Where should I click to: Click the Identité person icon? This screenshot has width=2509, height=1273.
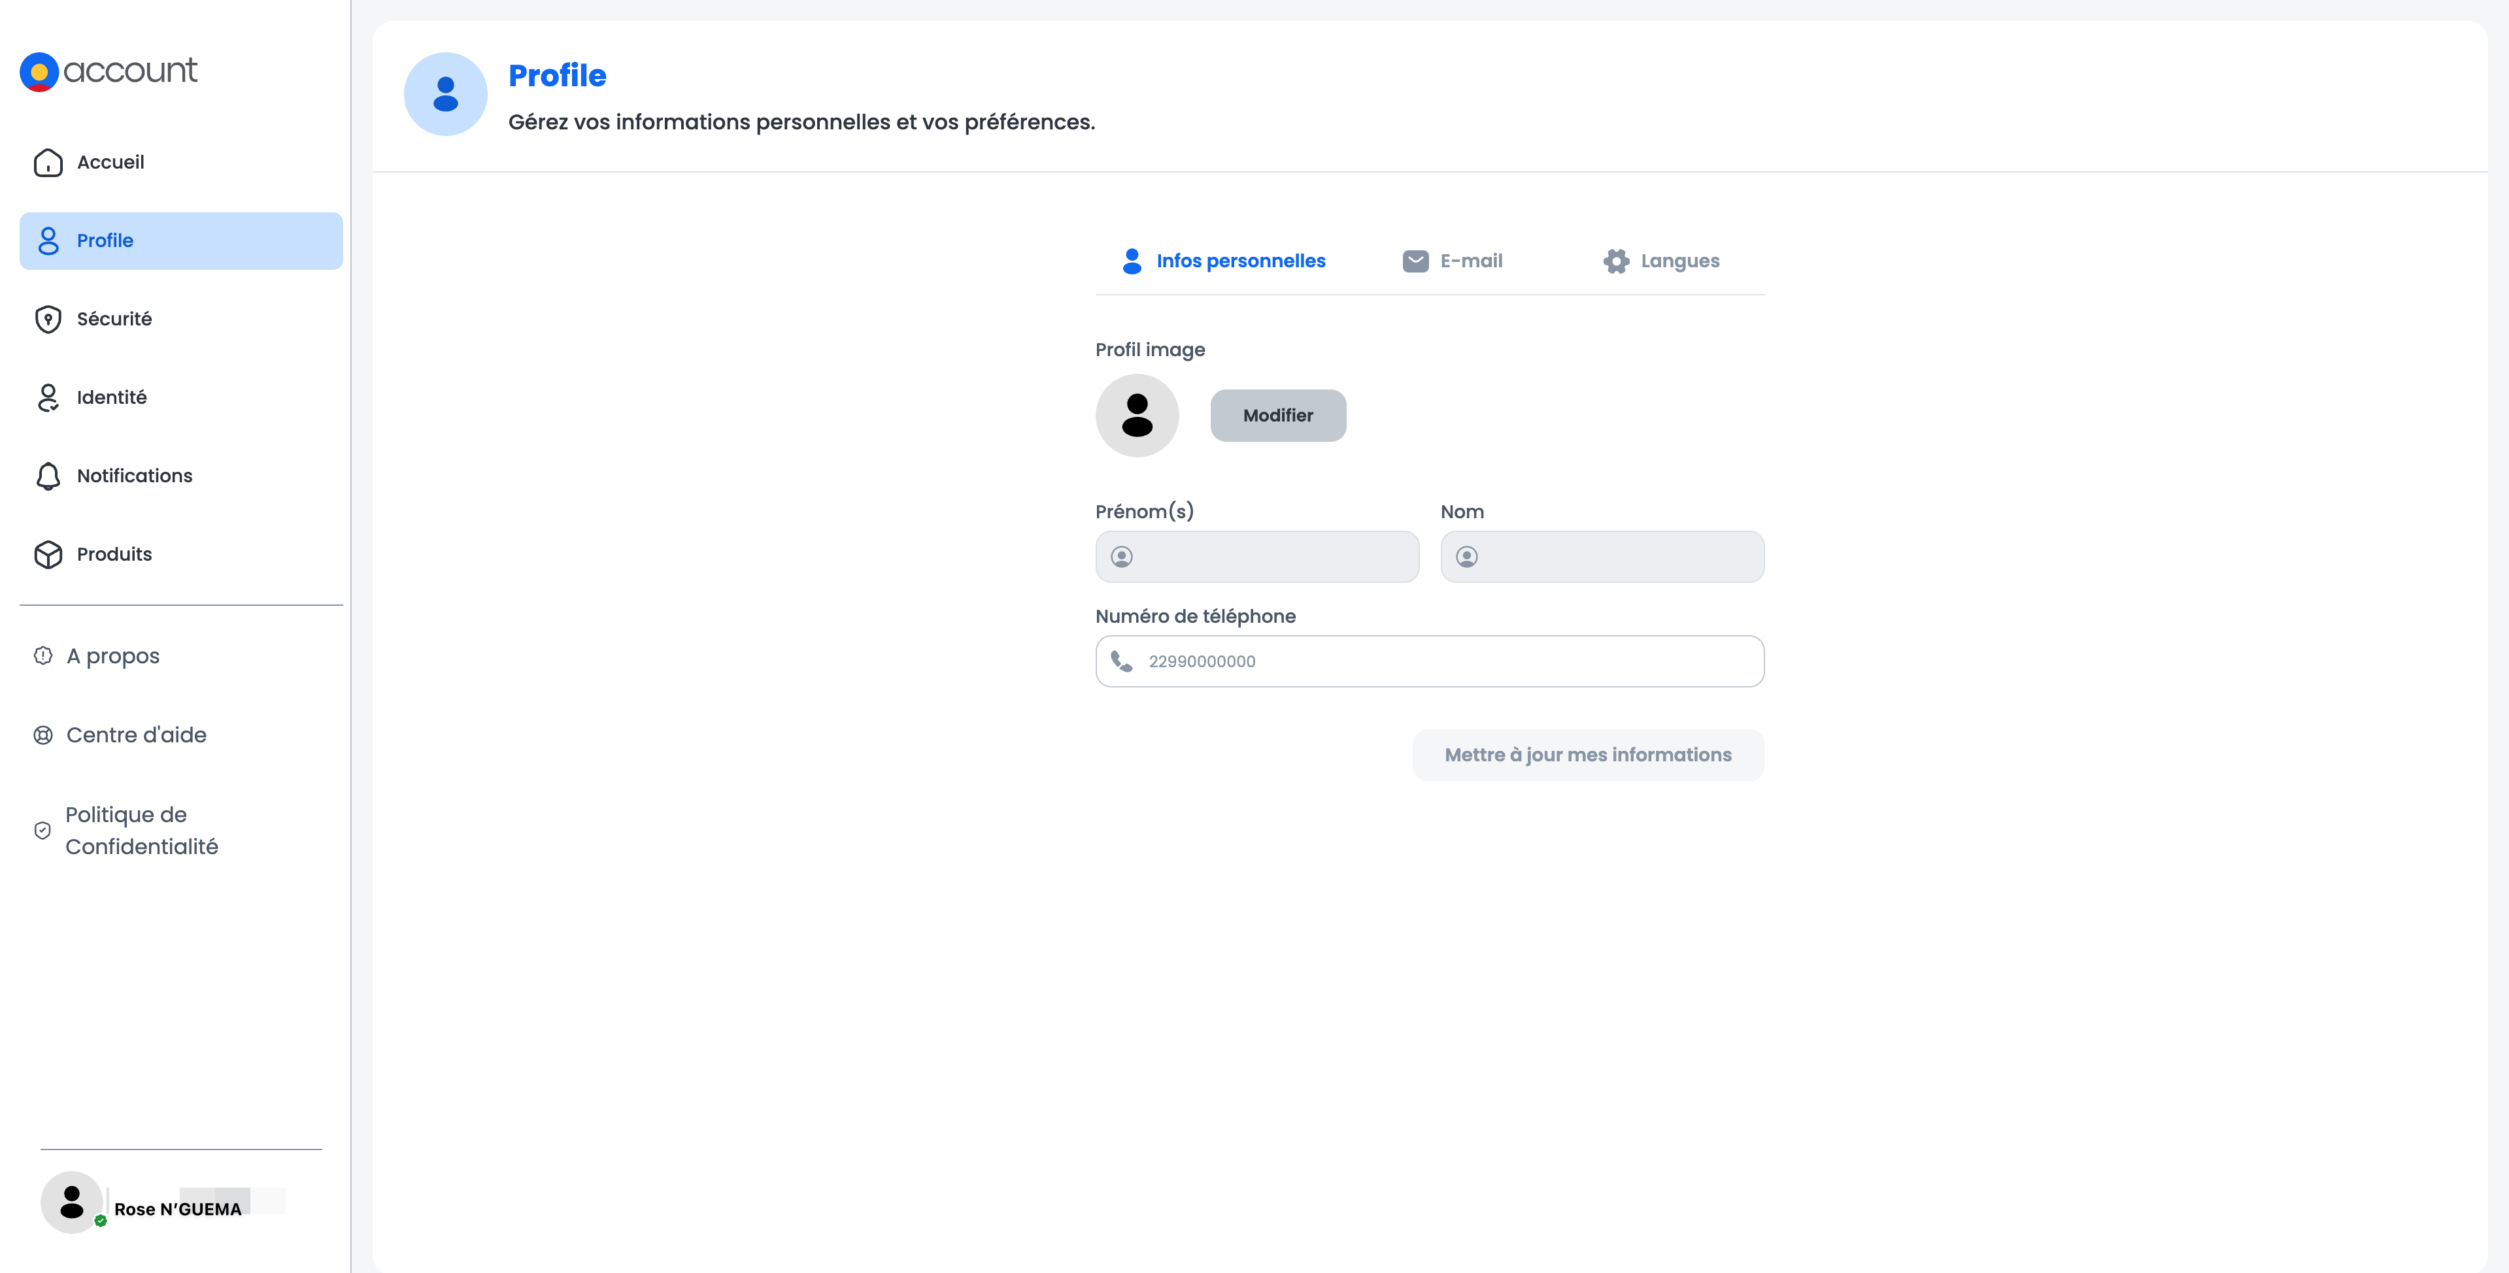pos(48,397)
